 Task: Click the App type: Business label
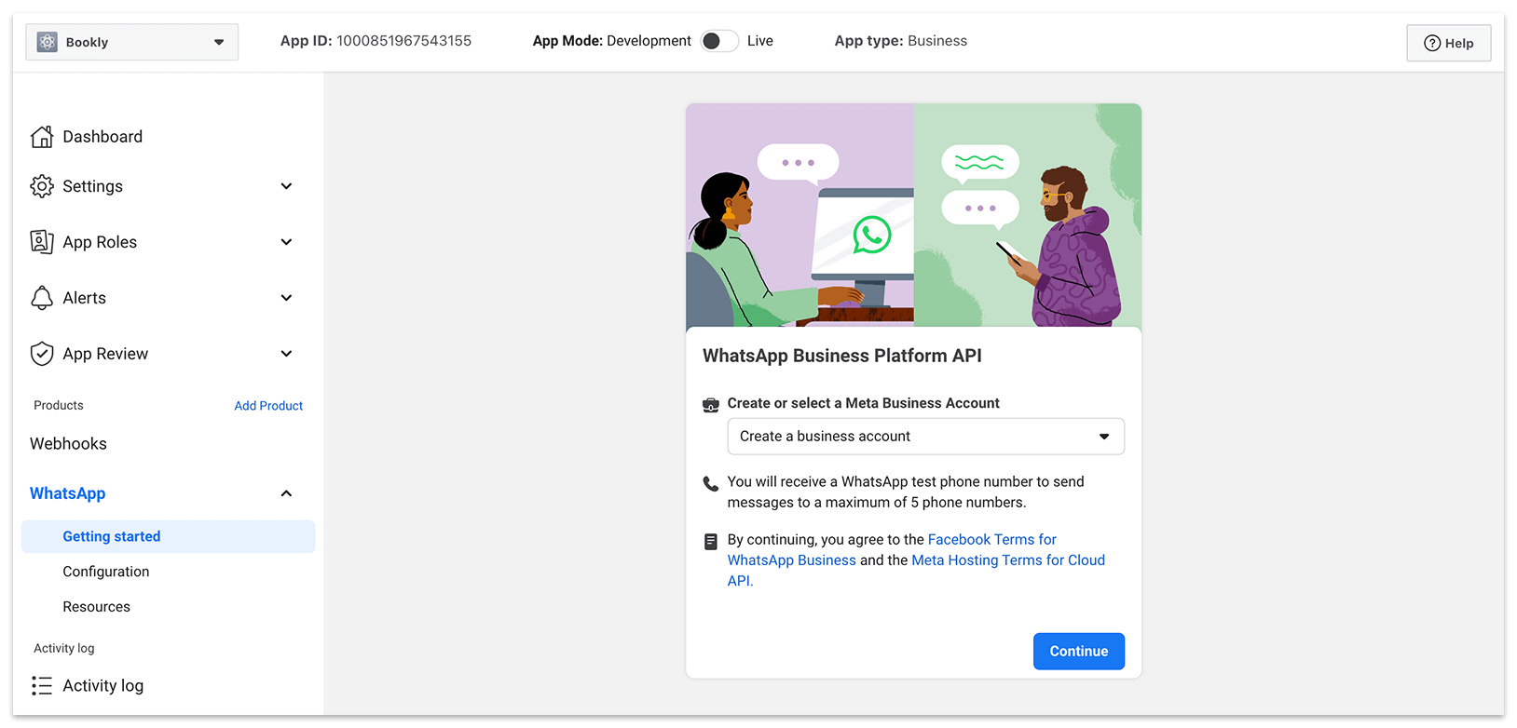coord(901,41)
